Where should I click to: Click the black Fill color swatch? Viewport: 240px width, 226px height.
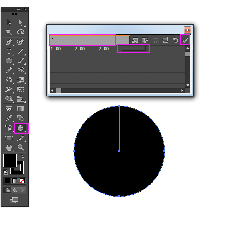coord(10,161)
